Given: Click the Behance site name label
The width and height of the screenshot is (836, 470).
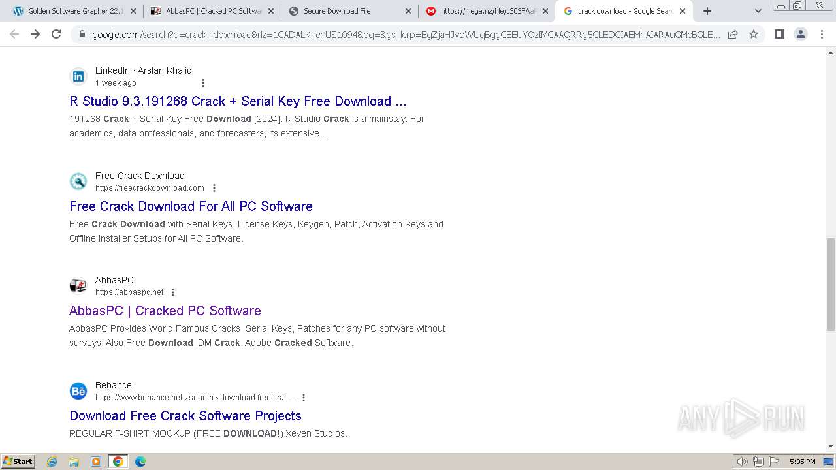Looking at the screenshot, I should (114, 385).
